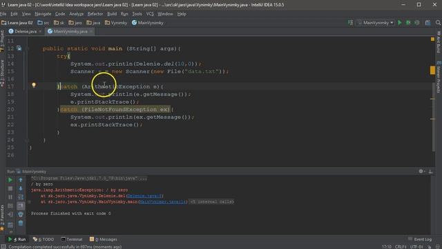
Task: Open the Run tool window button
Action: 17,239
